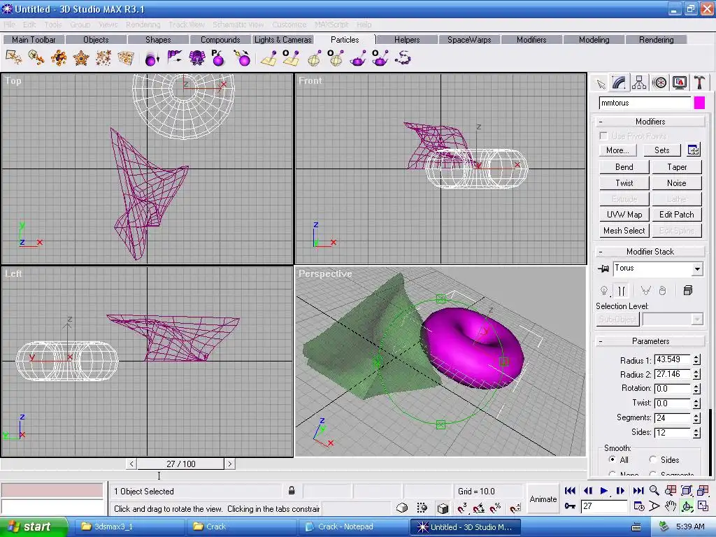Collapse the Parameters rollout
716x537 pixels.
click(x=650, y=341)
